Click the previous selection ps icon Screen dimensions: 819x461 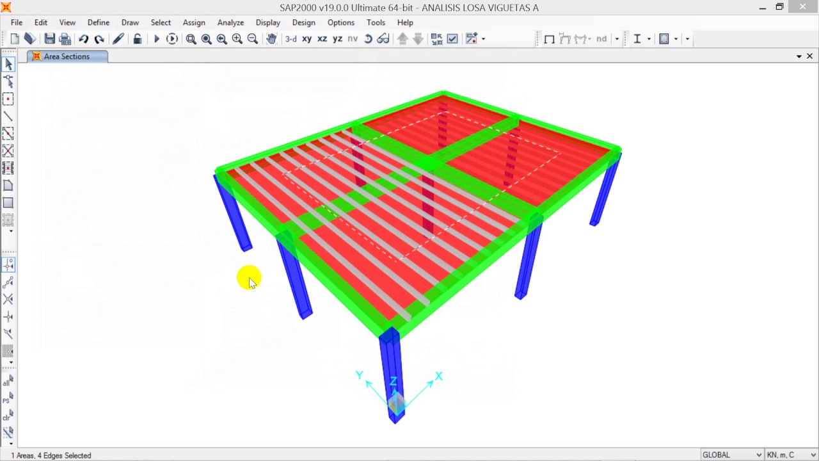(x=8, y=399)
